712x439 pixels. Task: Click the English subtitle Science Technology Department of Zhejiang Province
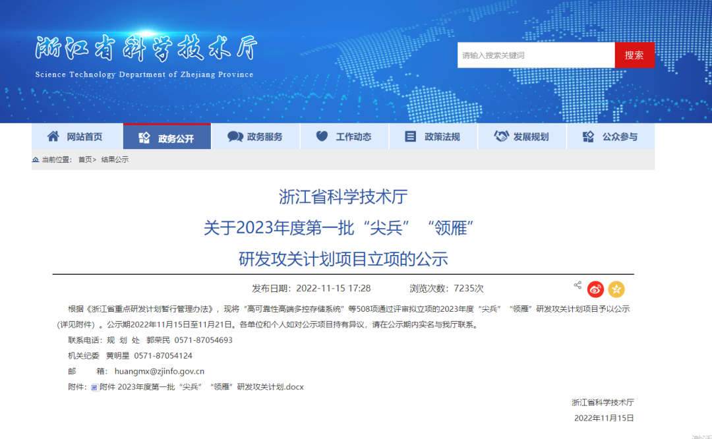pos(144,74)
